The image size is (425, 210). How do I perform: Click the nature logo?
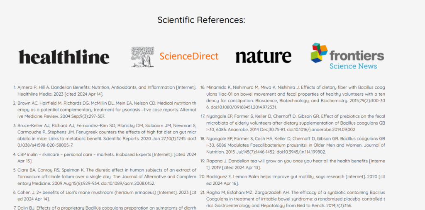pos(264,57)
